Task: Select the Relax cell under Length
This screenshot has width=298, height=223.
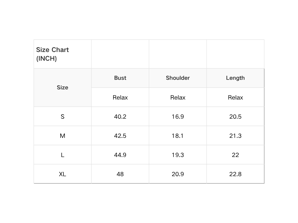Action: click(235, 98)
